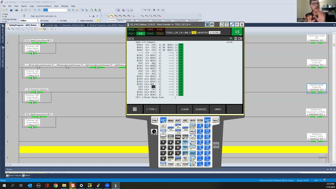Click the split window layout icon in DCS header

[x=240, y=39]
